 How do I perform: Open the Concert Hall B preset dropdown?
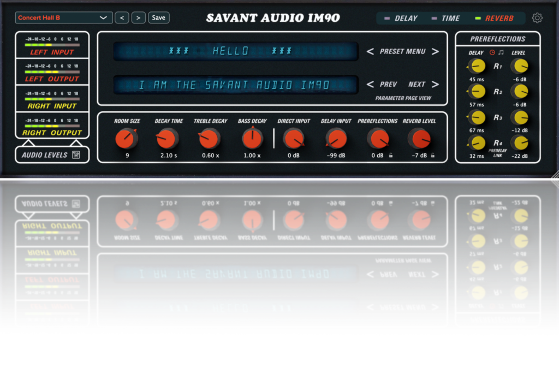tap(63, 18)
